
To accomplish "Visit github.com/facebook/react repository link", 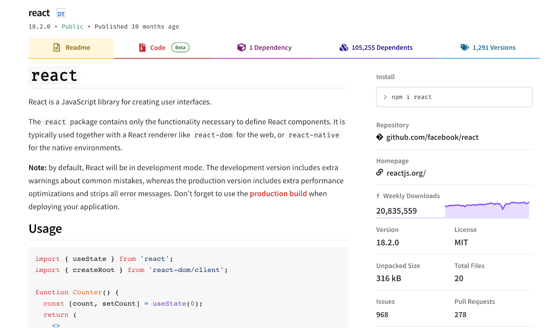I will (x=432, y=137).
